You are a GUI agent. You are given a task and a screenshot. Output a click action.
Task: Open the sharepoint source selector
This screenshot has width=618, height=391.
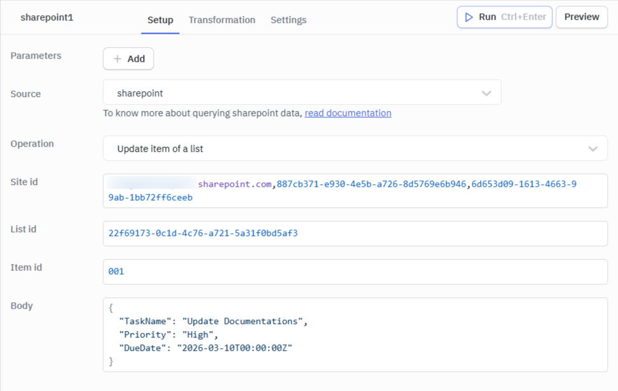(302, 92)
